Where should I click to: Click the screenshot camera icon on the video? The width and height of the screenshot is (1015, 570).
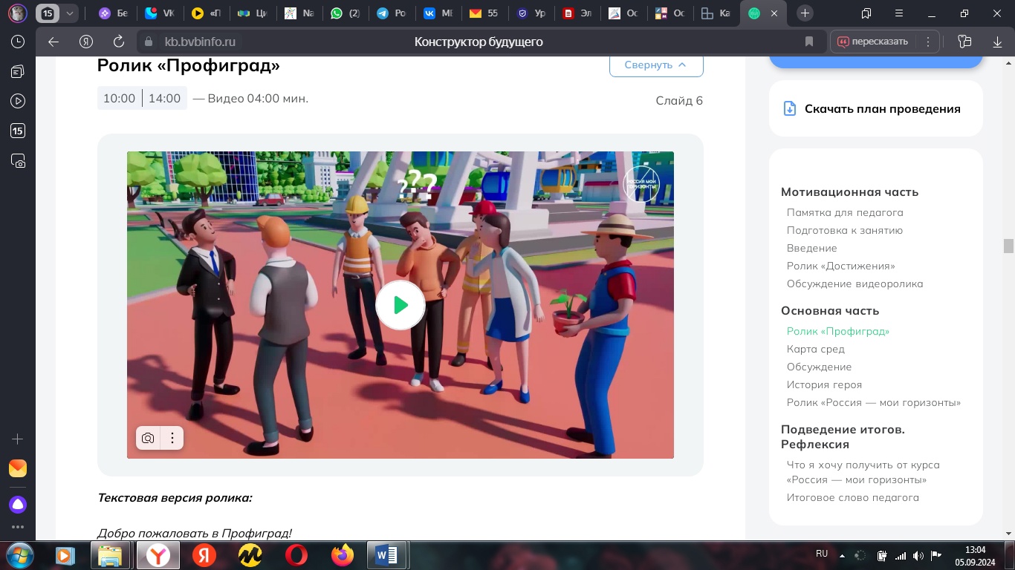[148, 438]
